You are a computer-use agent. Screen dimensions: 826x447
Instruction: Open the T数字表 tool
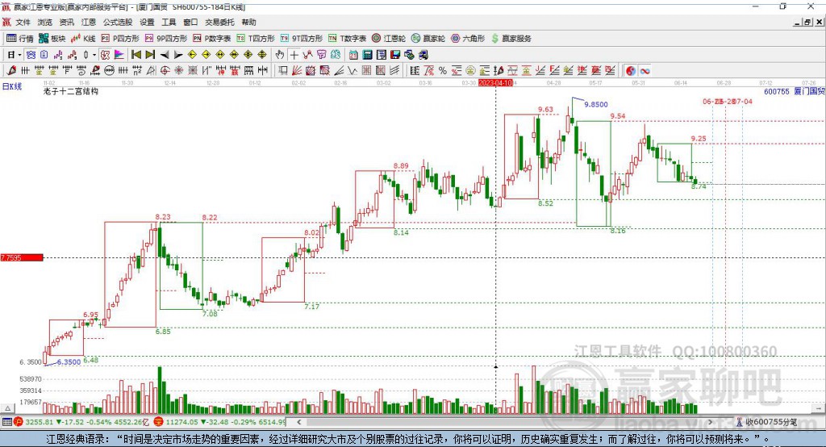pyautogui.click(x=347, y=38)
